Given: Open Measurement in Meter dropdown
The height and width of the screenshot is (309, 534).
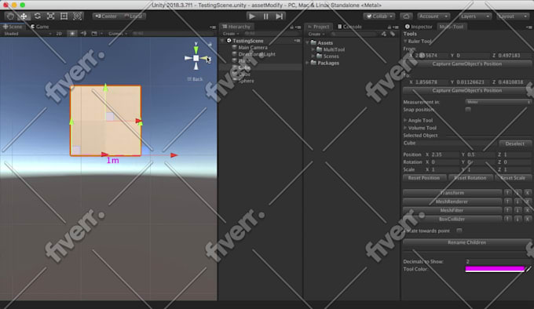Looking at the screenshot, I should [x=498, y=102].
